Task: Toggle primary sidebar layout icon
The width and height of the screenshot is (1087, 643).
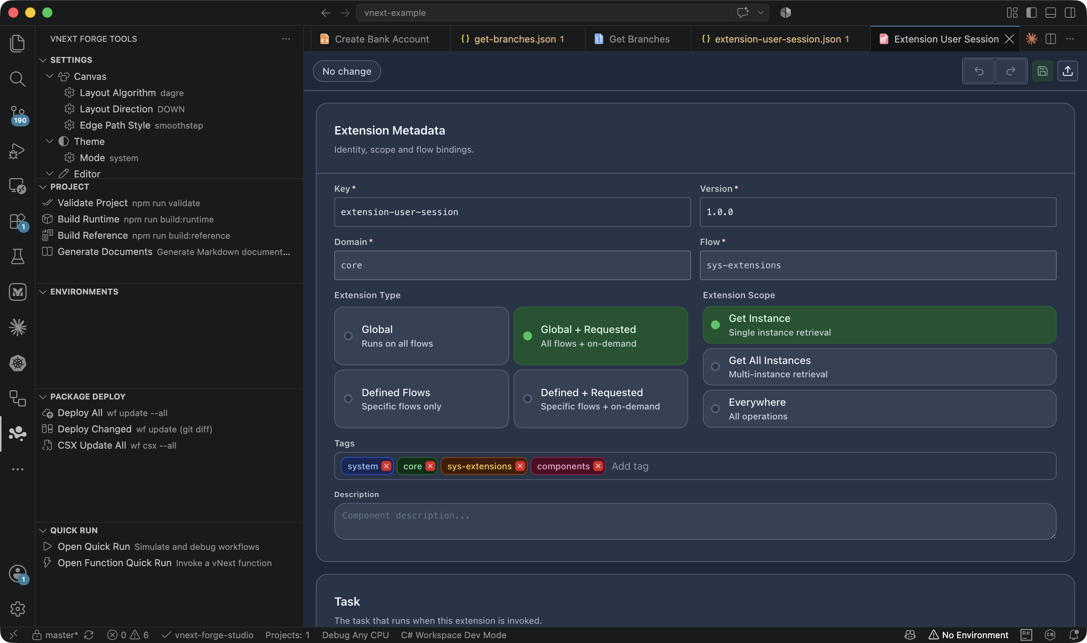Action: point(1032,13)
